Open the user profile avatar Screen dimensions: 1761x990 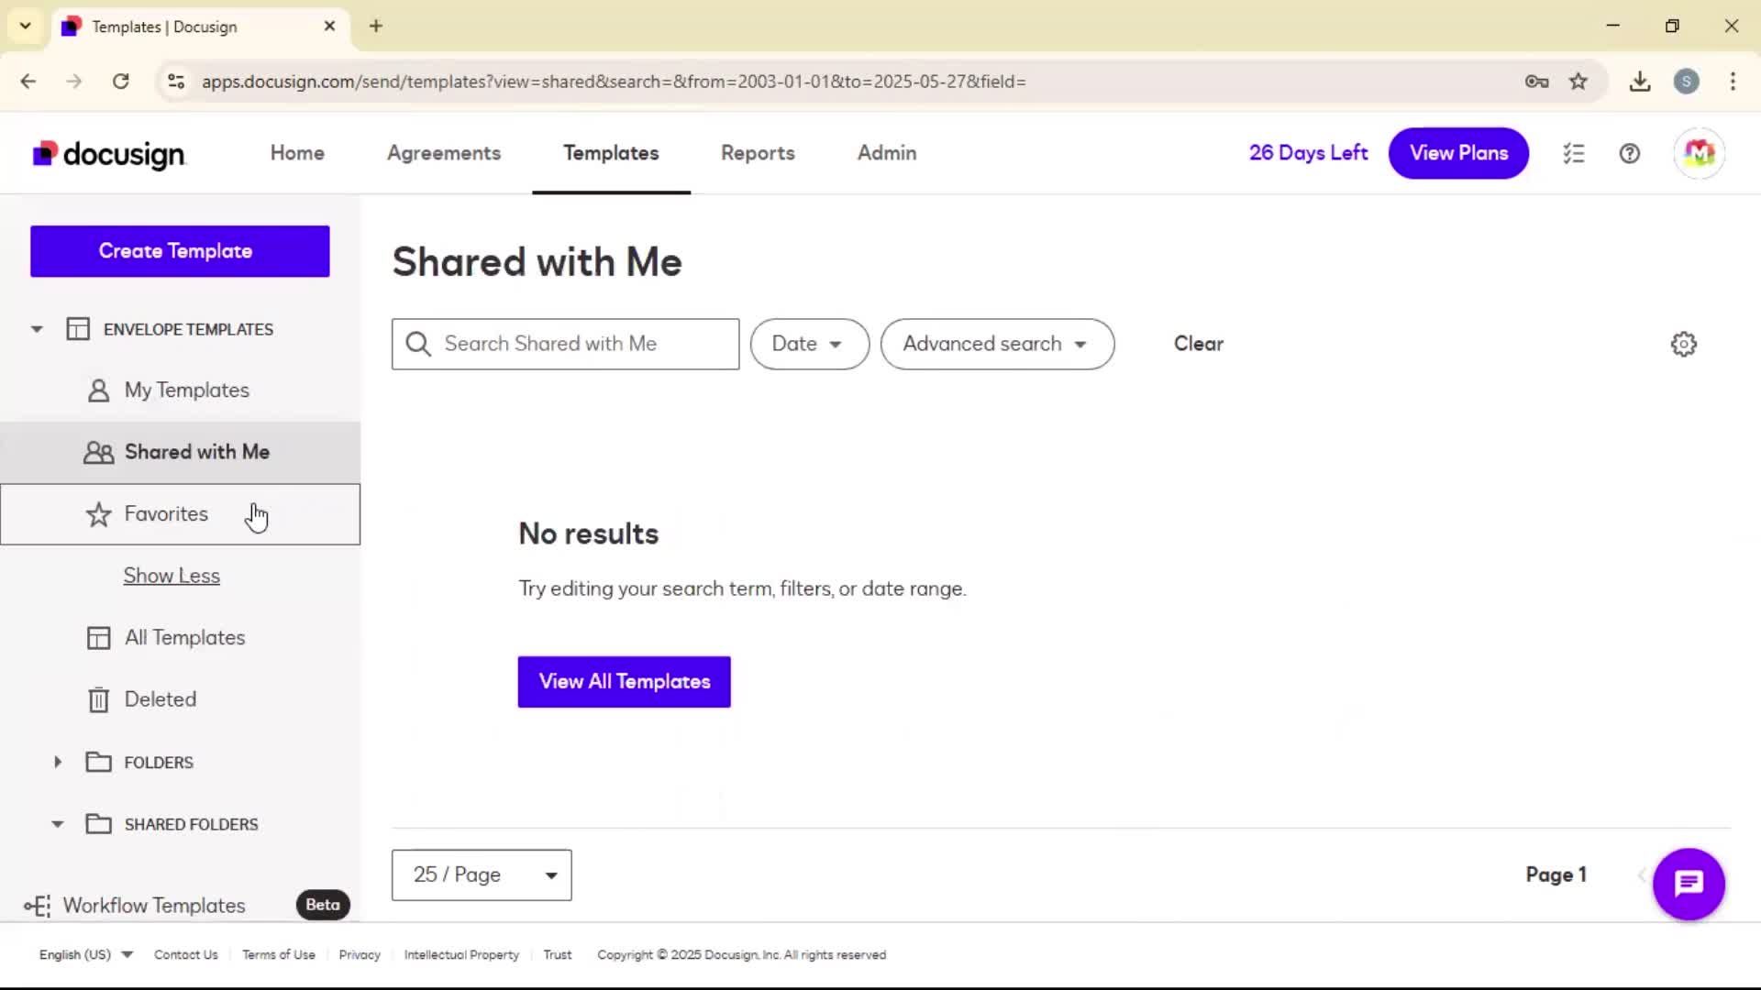tap(1699, 153)
